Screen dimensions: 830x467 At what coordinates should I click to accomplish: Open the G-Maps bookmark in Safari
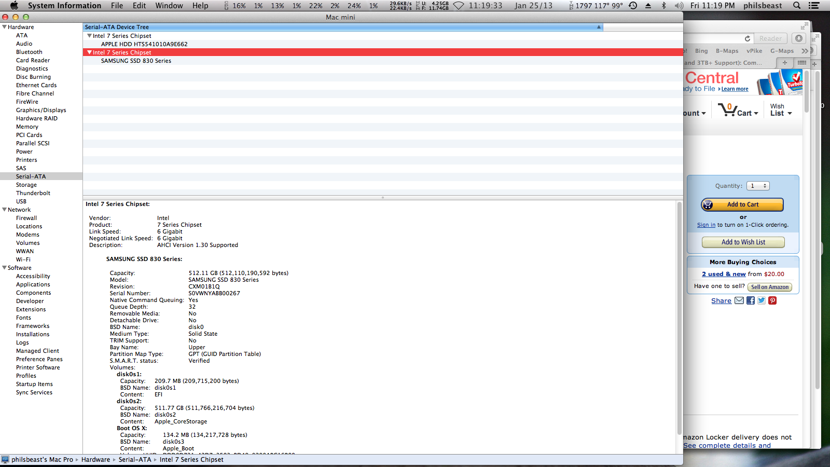(x=782, y=51)
